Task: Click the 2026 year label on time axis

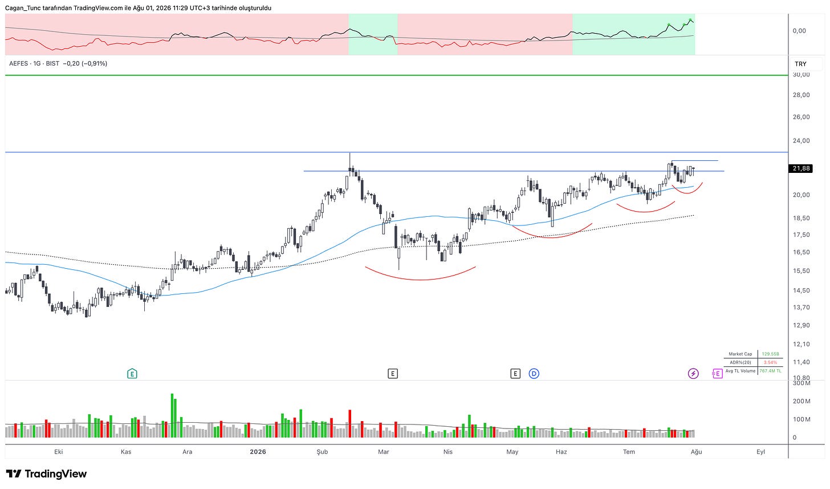Action: 258,452
